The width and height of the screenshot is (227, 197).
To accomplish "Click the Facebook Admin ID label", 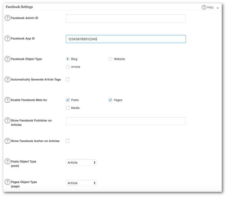I will tap(24, 18).
